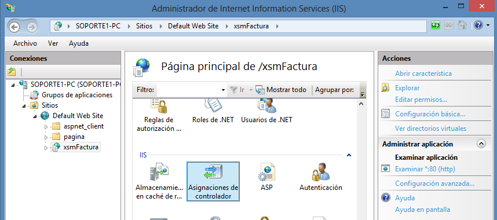Select SOPORTE1-PC server node in tree
This screenshot has width=497, height=220.
[75, 85]
